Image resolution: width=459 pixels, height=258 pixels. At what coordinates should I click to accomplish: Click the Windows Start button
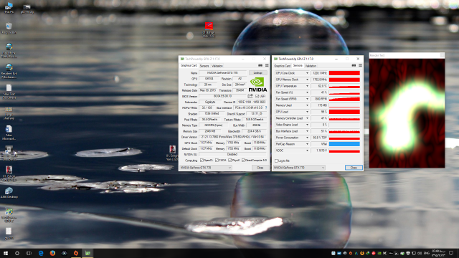[x=6, y=253]
